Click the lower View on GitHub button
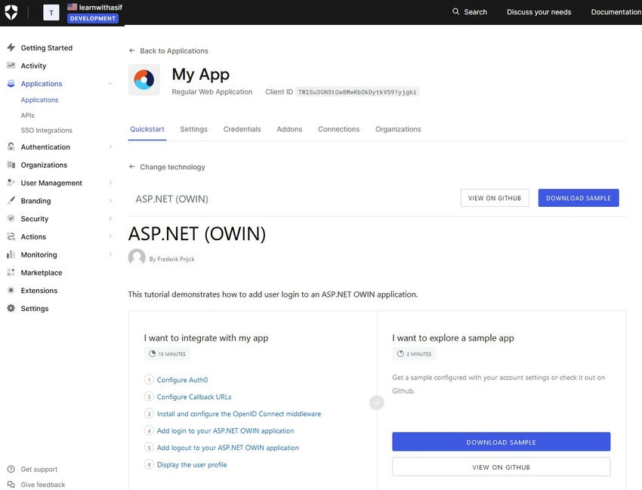The height and width of the screenshot is (490, 642). point(502,467)
